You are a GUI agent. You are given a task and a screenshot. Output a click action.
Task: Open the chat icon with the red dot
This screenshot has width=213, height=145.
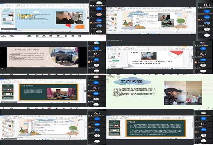[x=51, y=36]
